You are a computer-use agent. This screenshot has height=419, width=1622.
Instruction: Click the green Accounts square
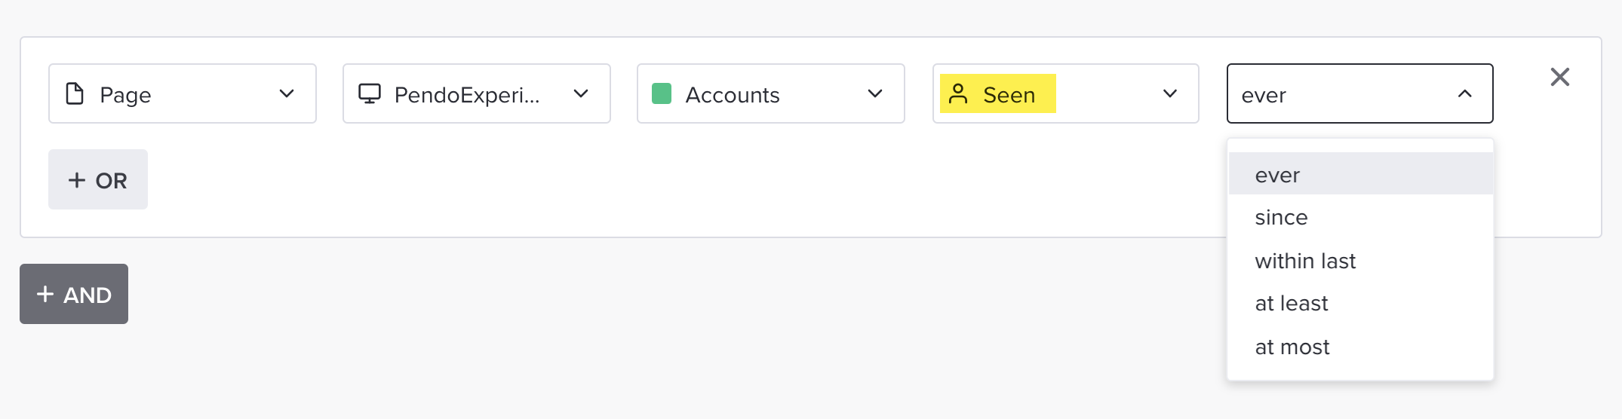[x=662, y=93]
